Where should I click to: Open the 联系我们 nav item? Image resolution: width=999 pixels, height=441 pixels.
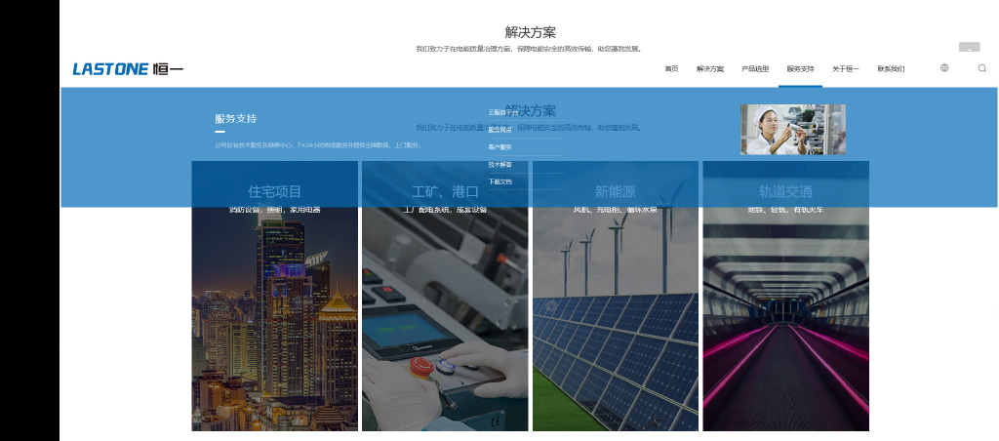click(891, 69)
